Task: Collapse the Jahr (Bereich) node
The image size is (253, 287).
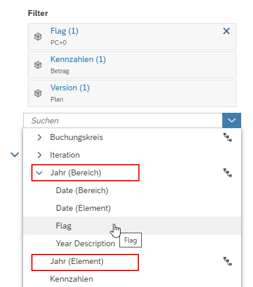Action: pyautogui.click(x=40, y=173)
